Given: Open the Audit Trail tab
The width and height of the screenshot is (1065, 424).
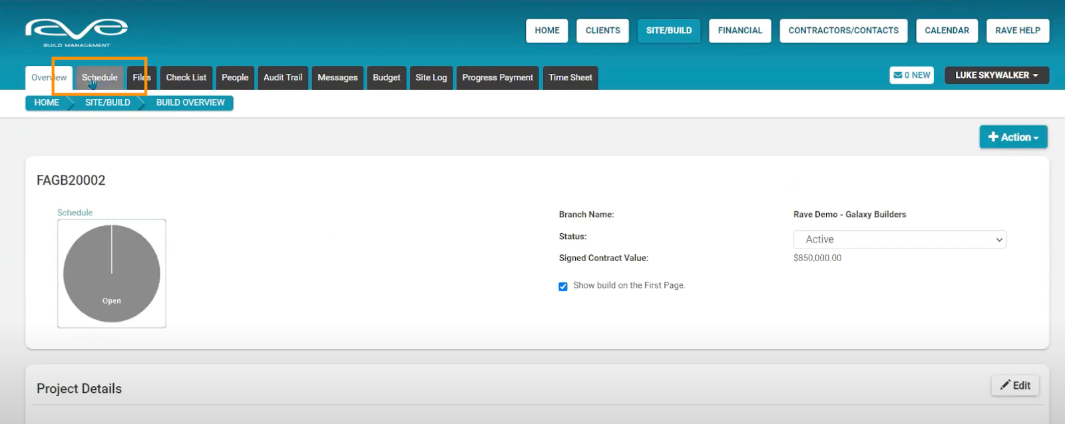Looking at the screenshot, I should [x=283, y=78].
